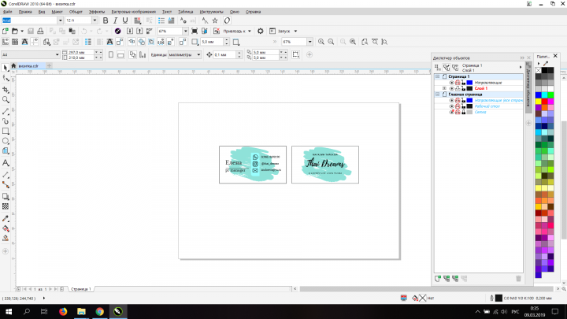Click the Zoom In magnifier icon

(x=321, y=42)
